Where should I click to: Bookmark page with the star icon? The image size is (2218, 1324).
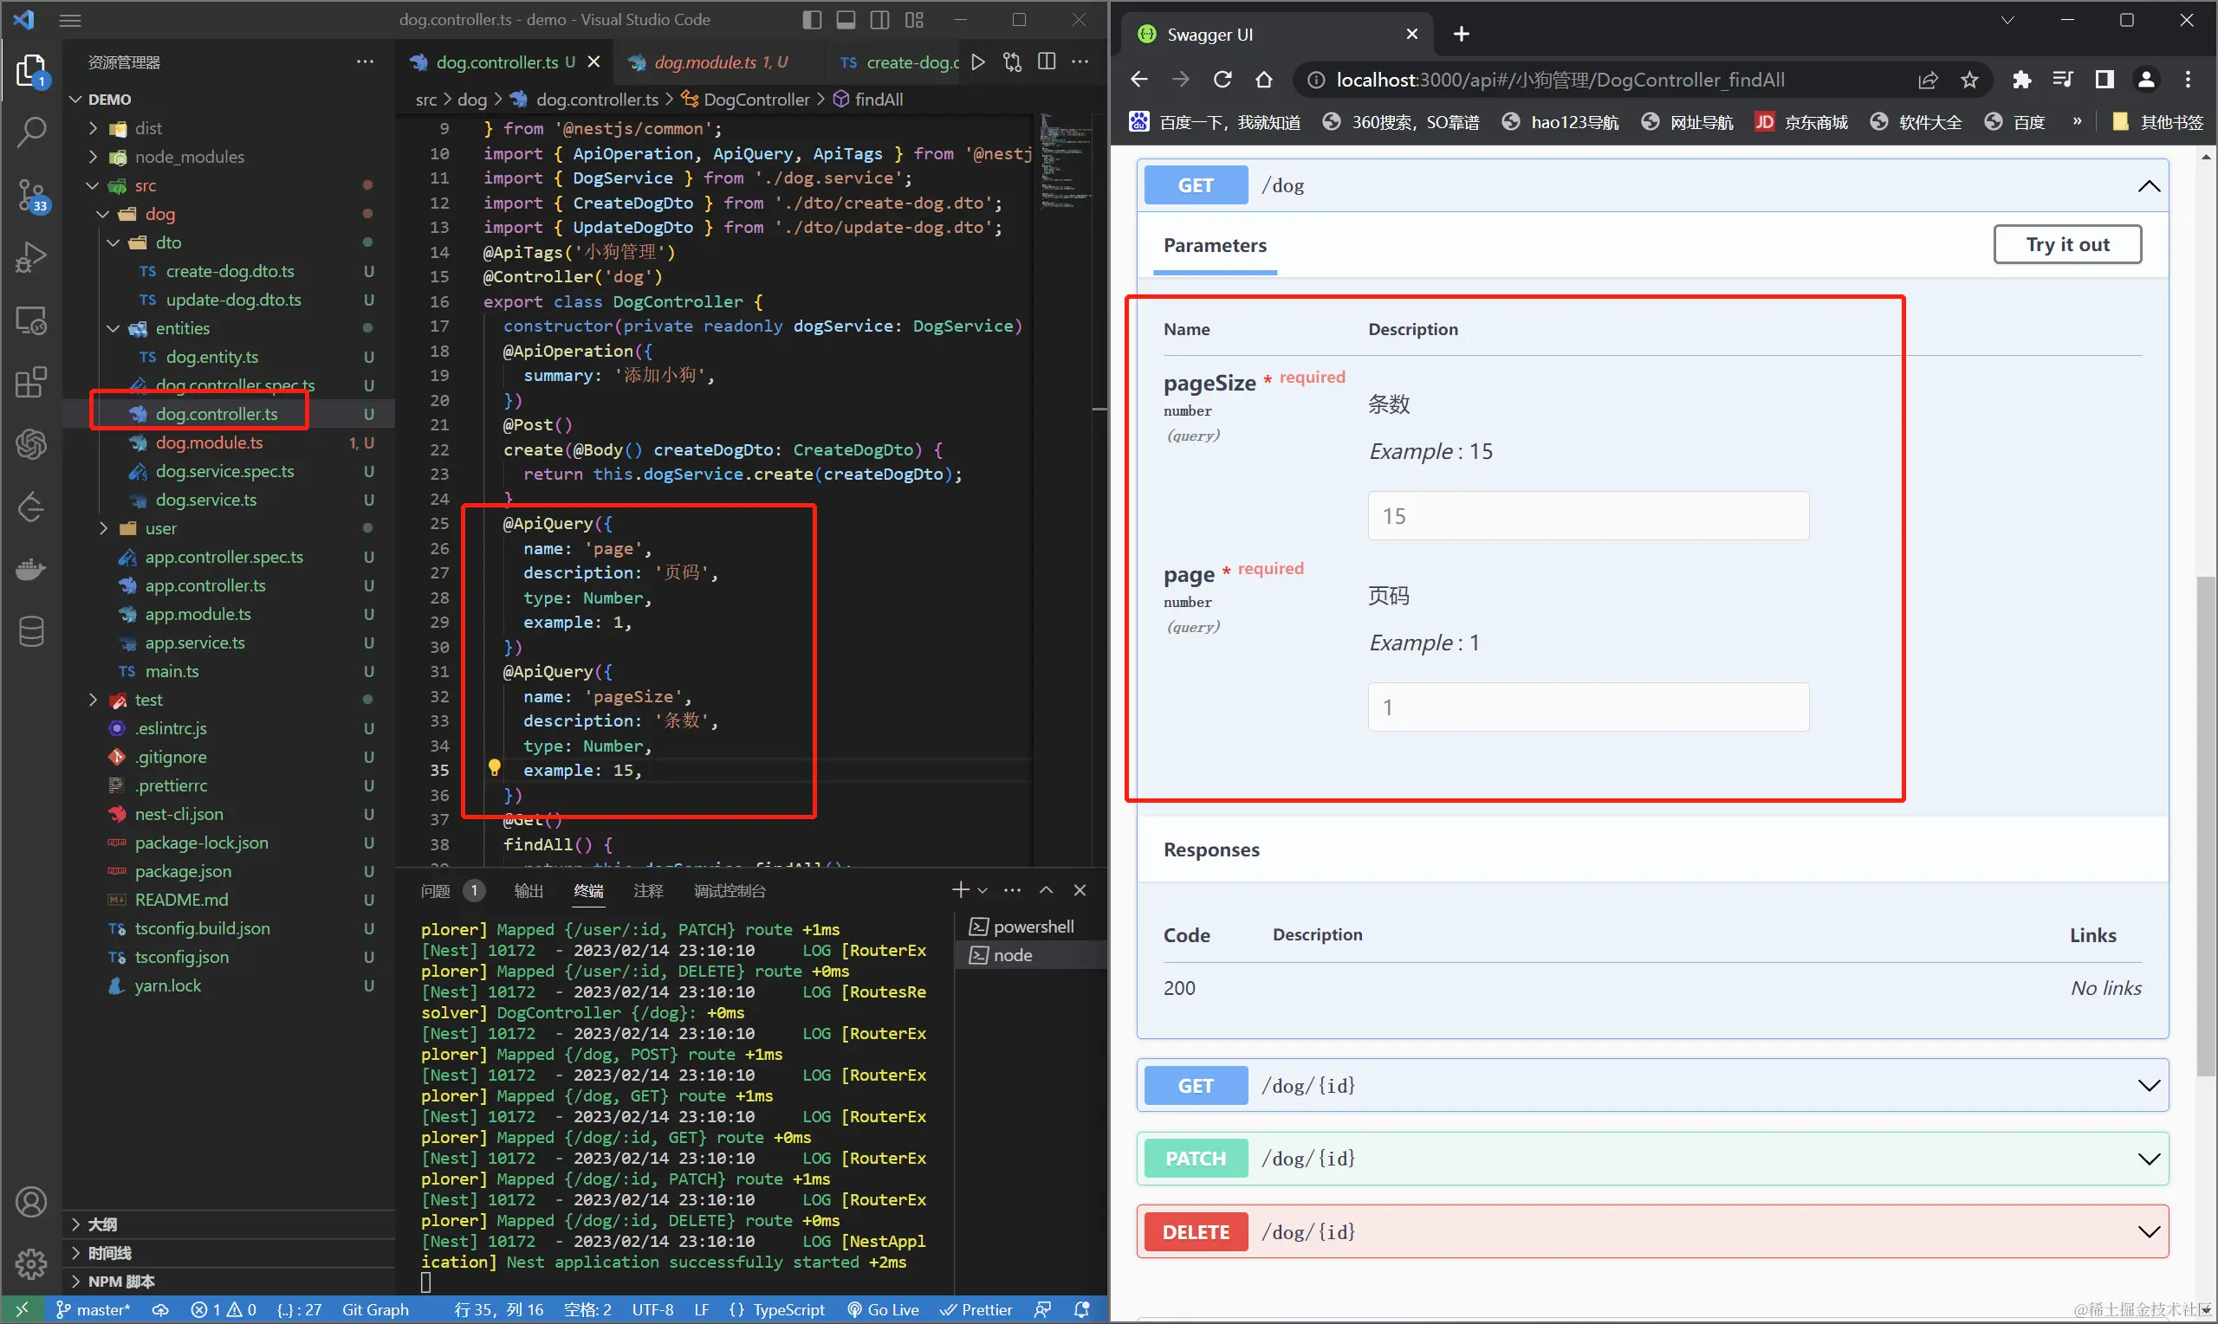[1969, 80]
